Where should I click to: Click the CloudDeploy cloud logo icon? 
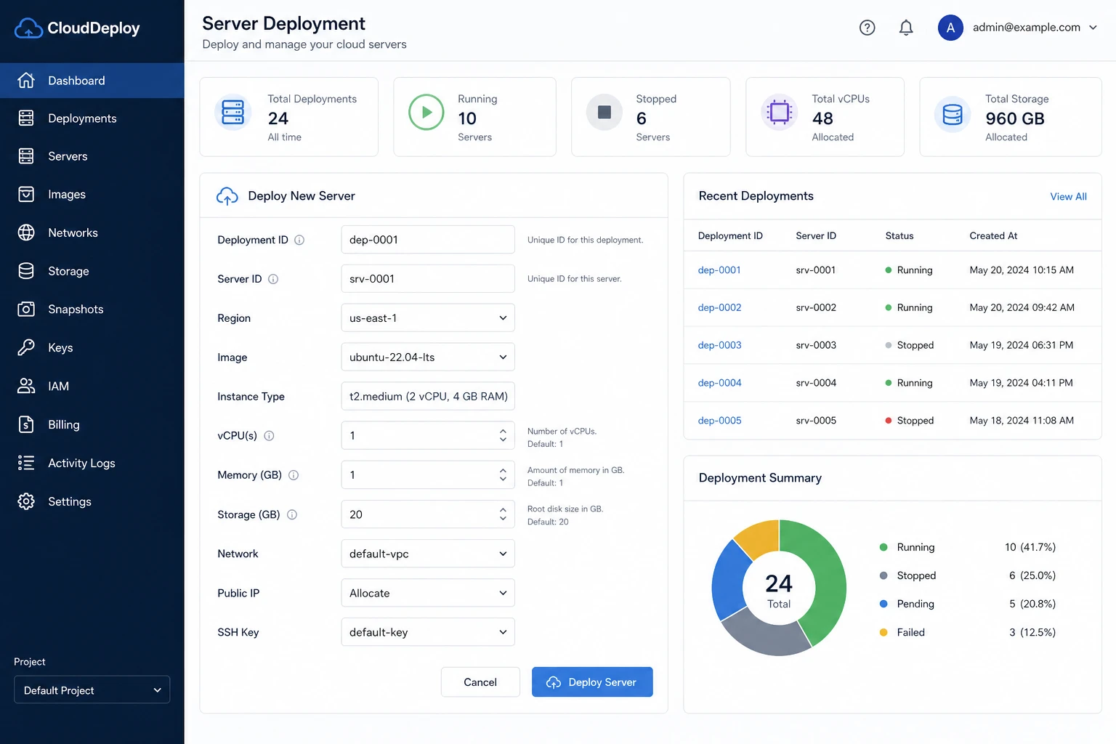(x=28, y=28)
